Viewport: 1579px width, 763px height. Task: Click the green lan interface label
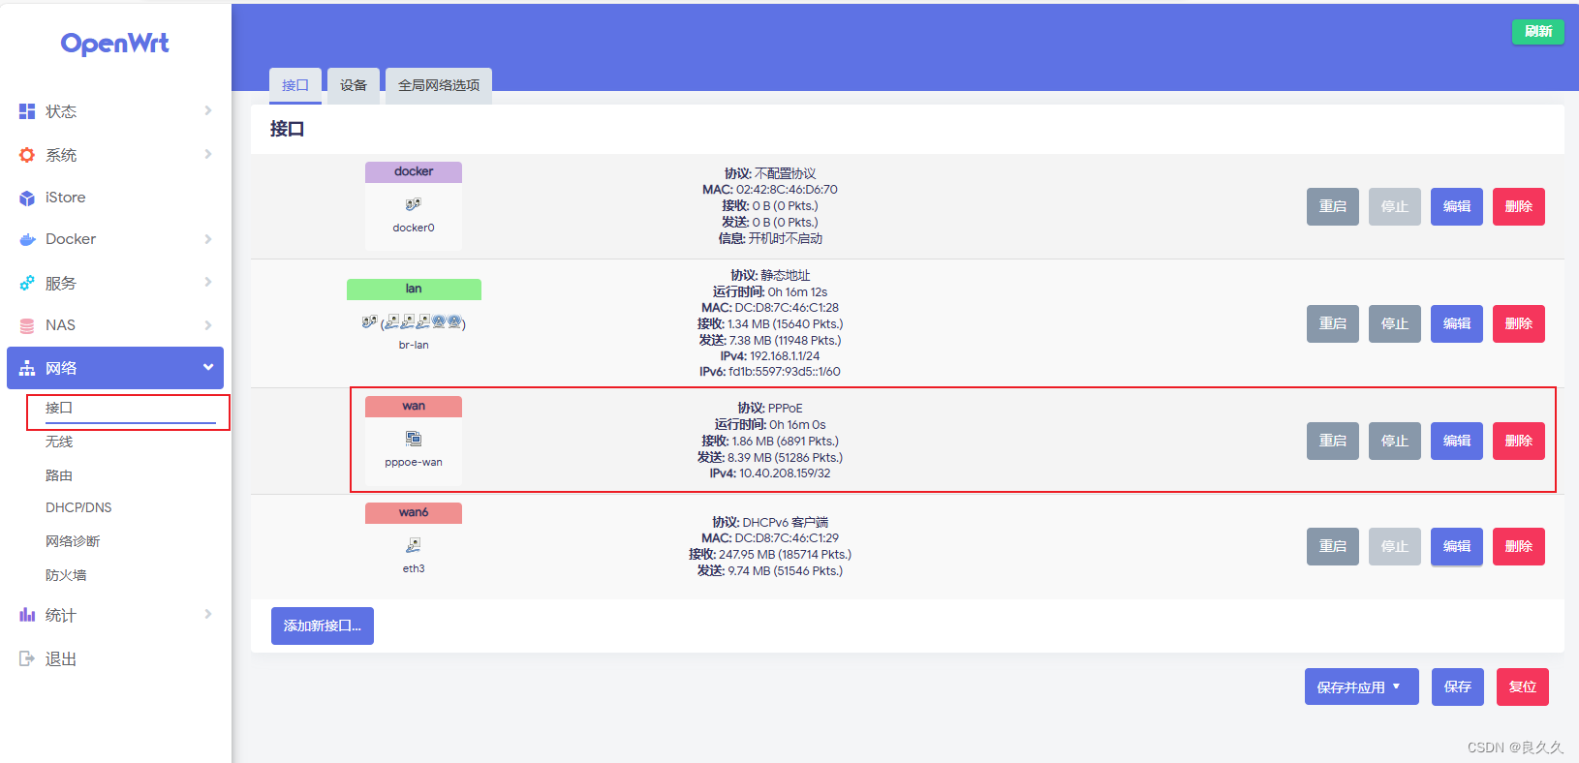[414, 289]
